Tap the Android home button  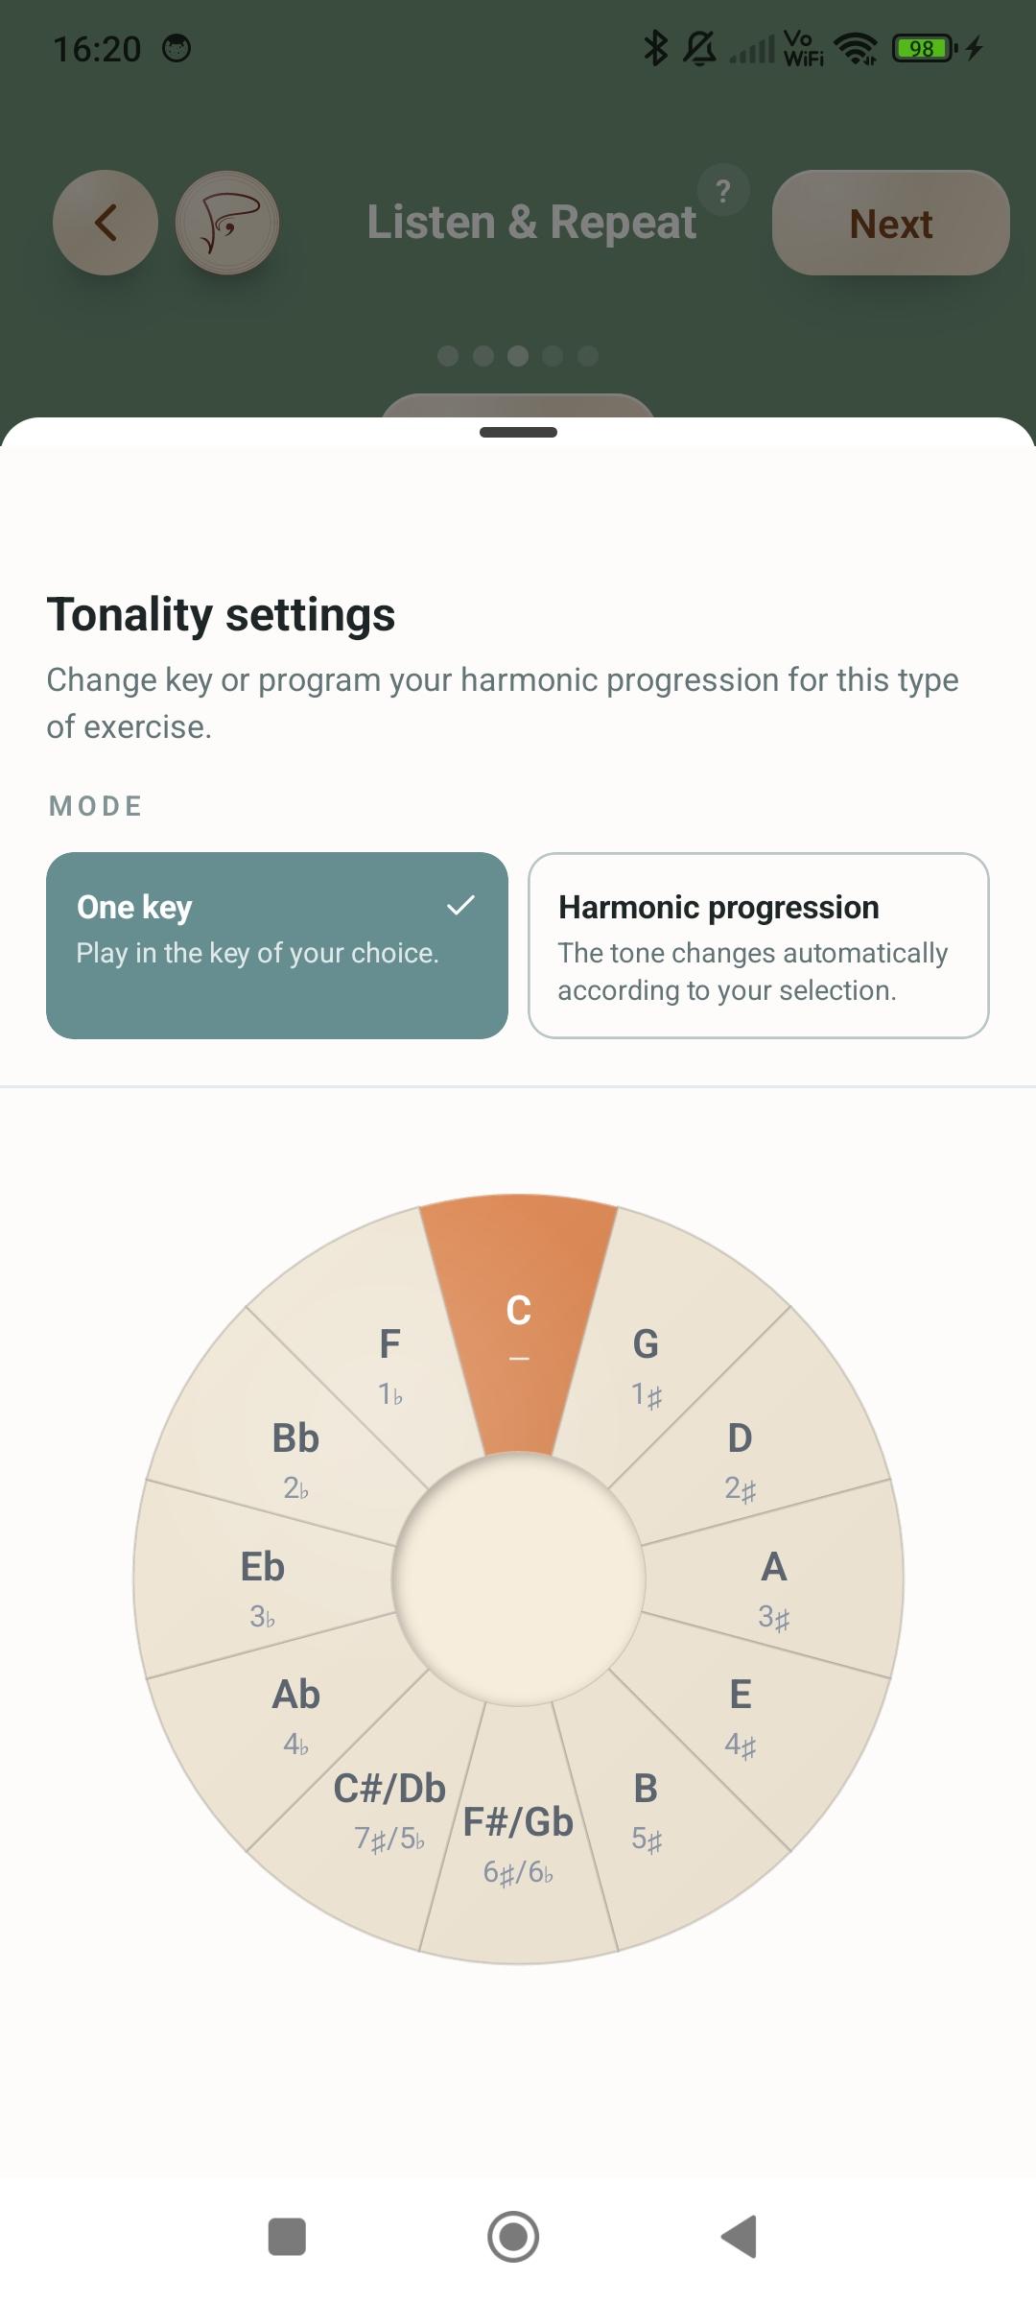[x=513, y=2237]
